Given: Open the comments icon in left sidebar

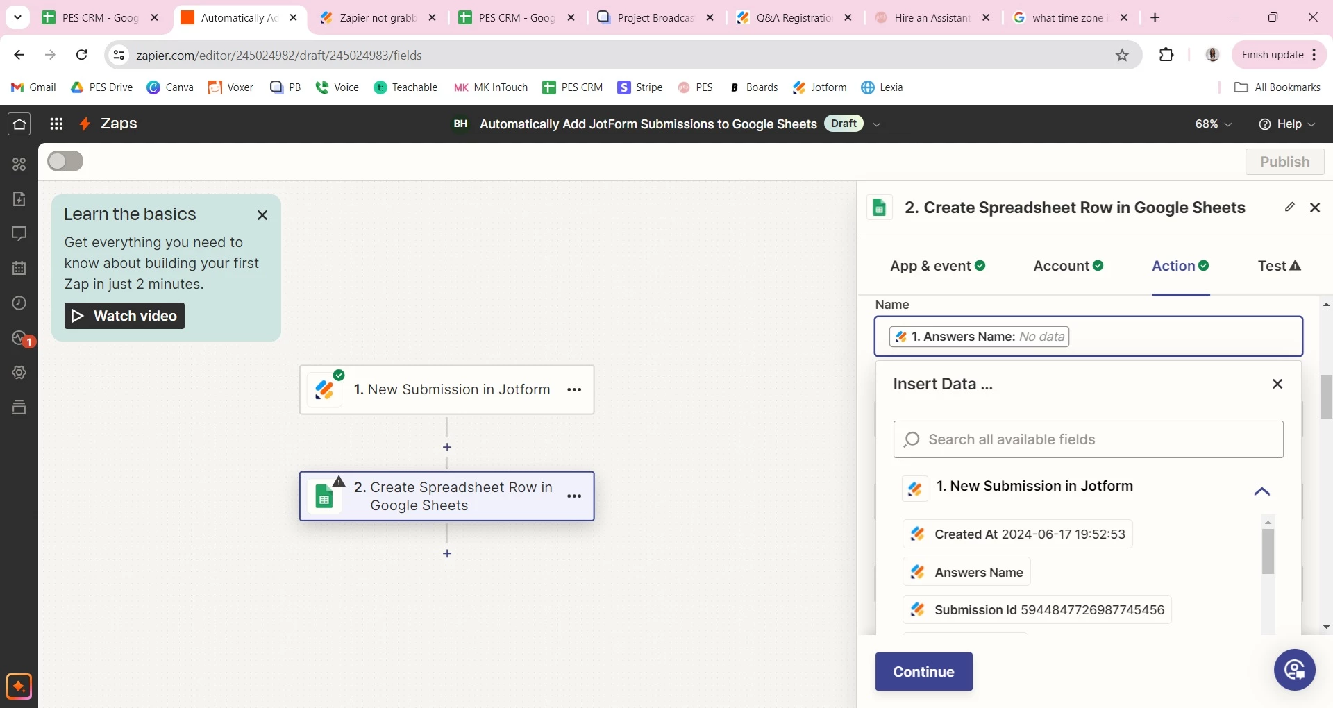Looking at the screenshot, I should pyautogui.click(x=19, y=233).
